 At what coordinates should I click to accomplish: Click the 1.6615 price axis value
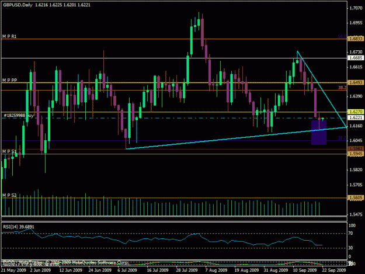click(x=356, y=67)
